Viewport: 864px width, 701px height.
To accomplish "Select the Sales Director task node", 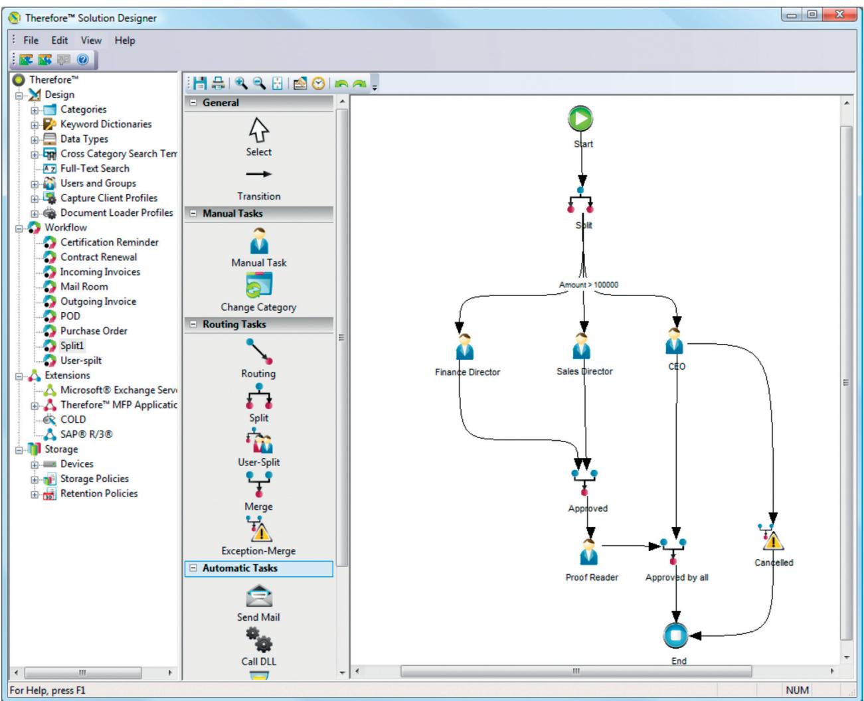I will (582, 346).
